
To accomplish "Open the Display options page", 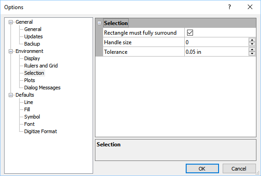I will click(32, 58).
